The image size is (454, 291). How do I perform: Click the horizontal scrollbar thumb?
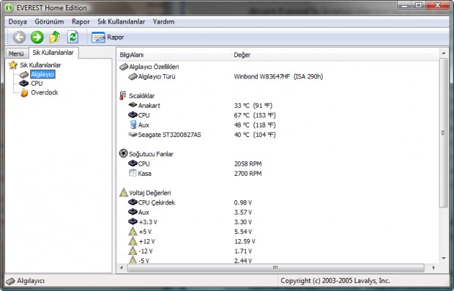(275, 268)
